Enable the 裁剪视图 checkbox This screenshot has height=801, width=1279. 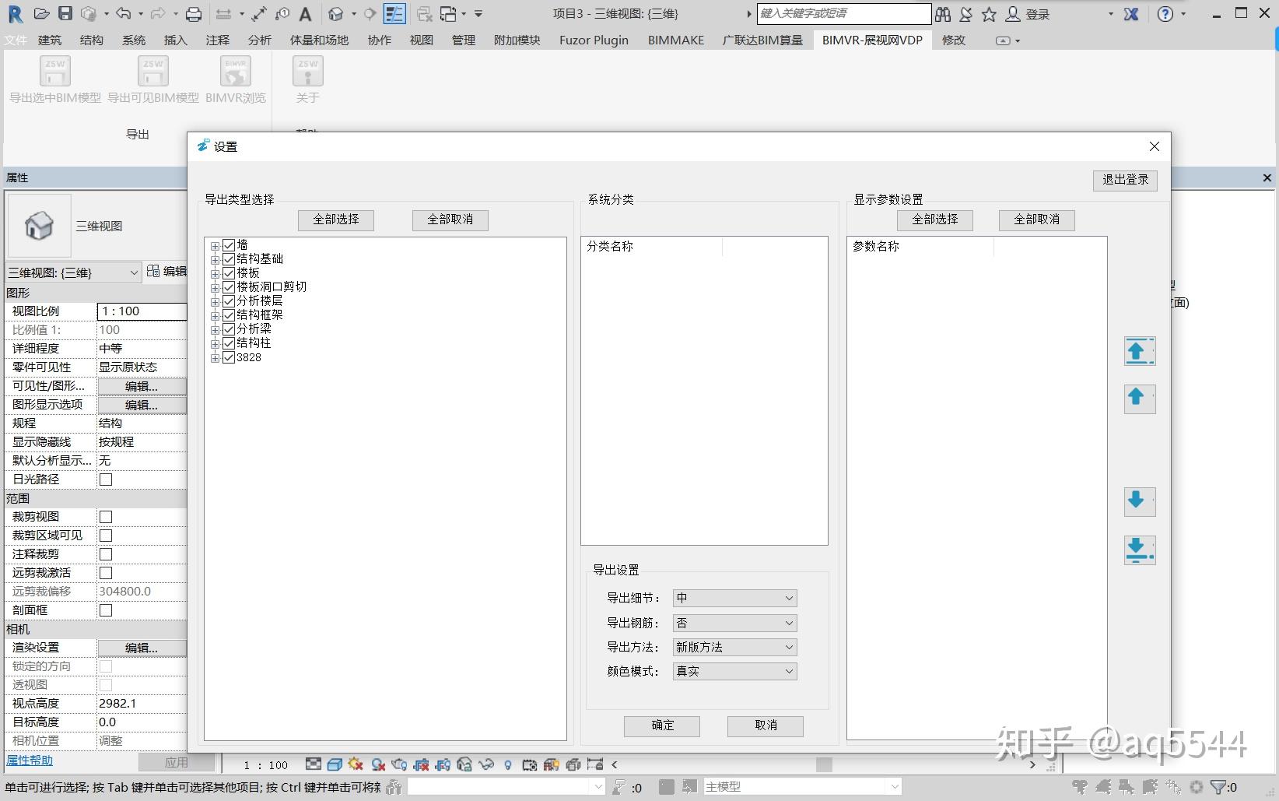(x=106, y=517)
